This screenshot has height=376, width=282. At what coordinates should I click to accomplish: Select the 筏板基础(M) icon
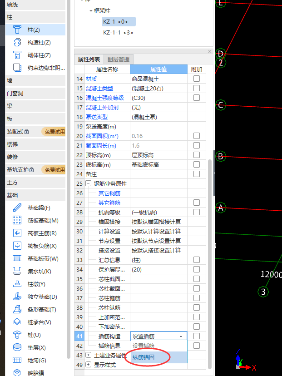(x=17, y=220)
